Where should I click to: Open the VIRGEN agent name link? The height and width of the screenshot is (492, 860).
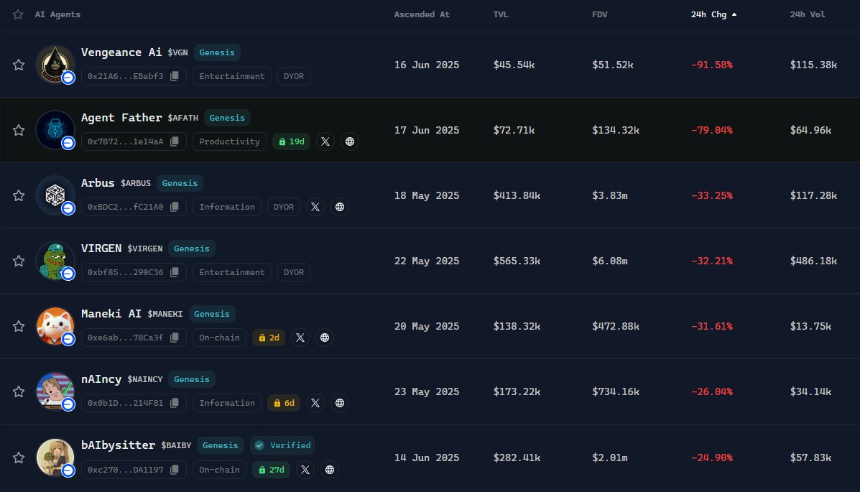(x=101, y=248)
